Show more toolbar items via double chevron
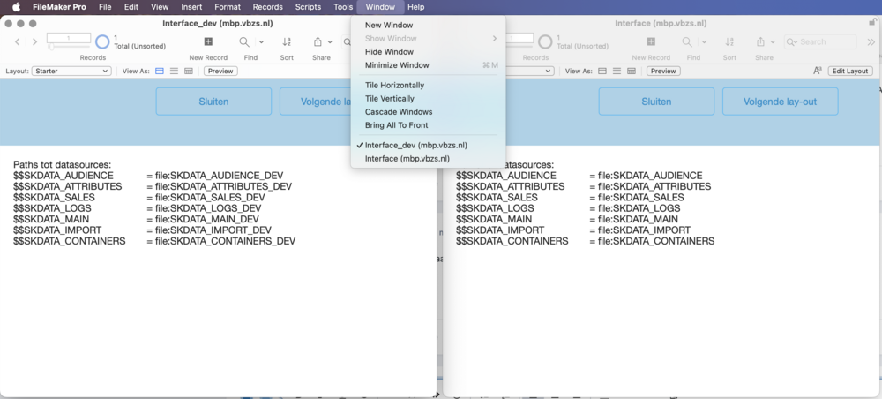 tap(871, 41)
